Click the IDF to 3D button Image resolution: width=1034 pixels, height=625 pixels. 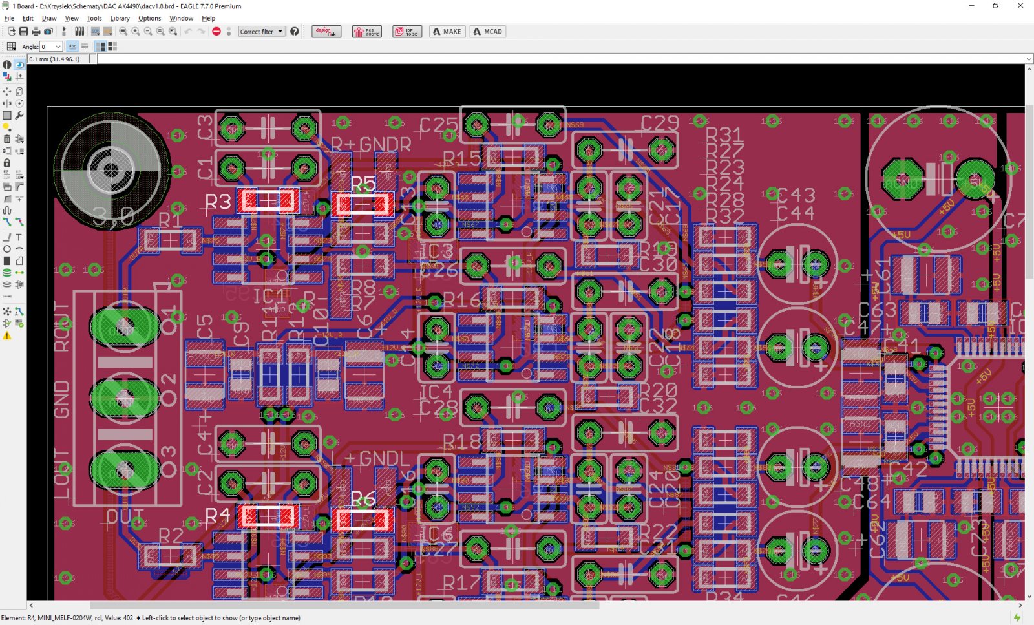click(x=407, y=31)
